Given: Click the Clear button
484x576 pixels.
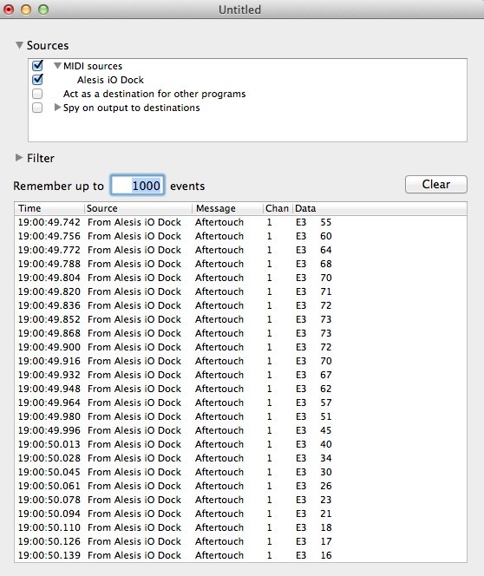Looking at the screenshot, I should click(436, 184).
